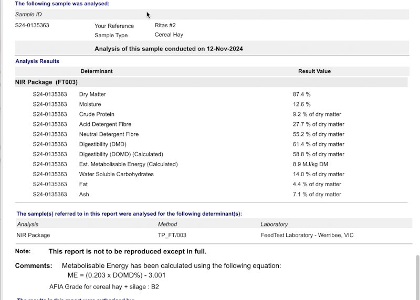Click the 'Fat' determinant
This screenshot has height=300, width=420.
point(83,184)
